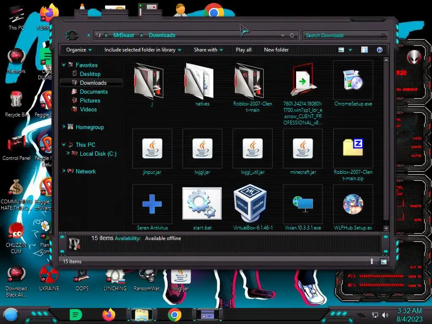
Task: Open the Start orb on taskbar
Action: (x=11, y=315)
